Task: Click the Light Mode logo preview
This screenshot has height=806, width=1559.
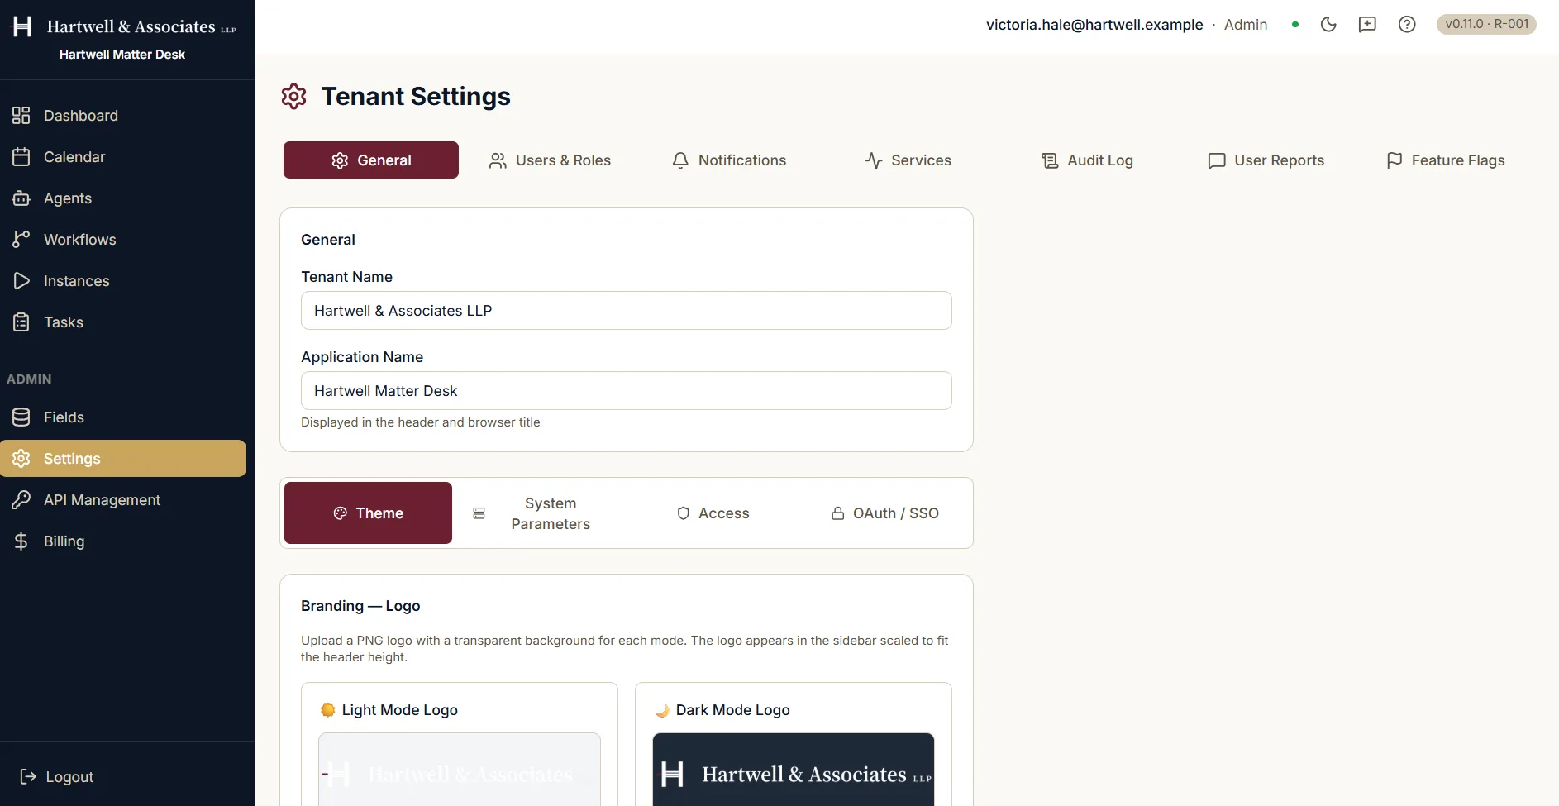Action: [460, 770]
